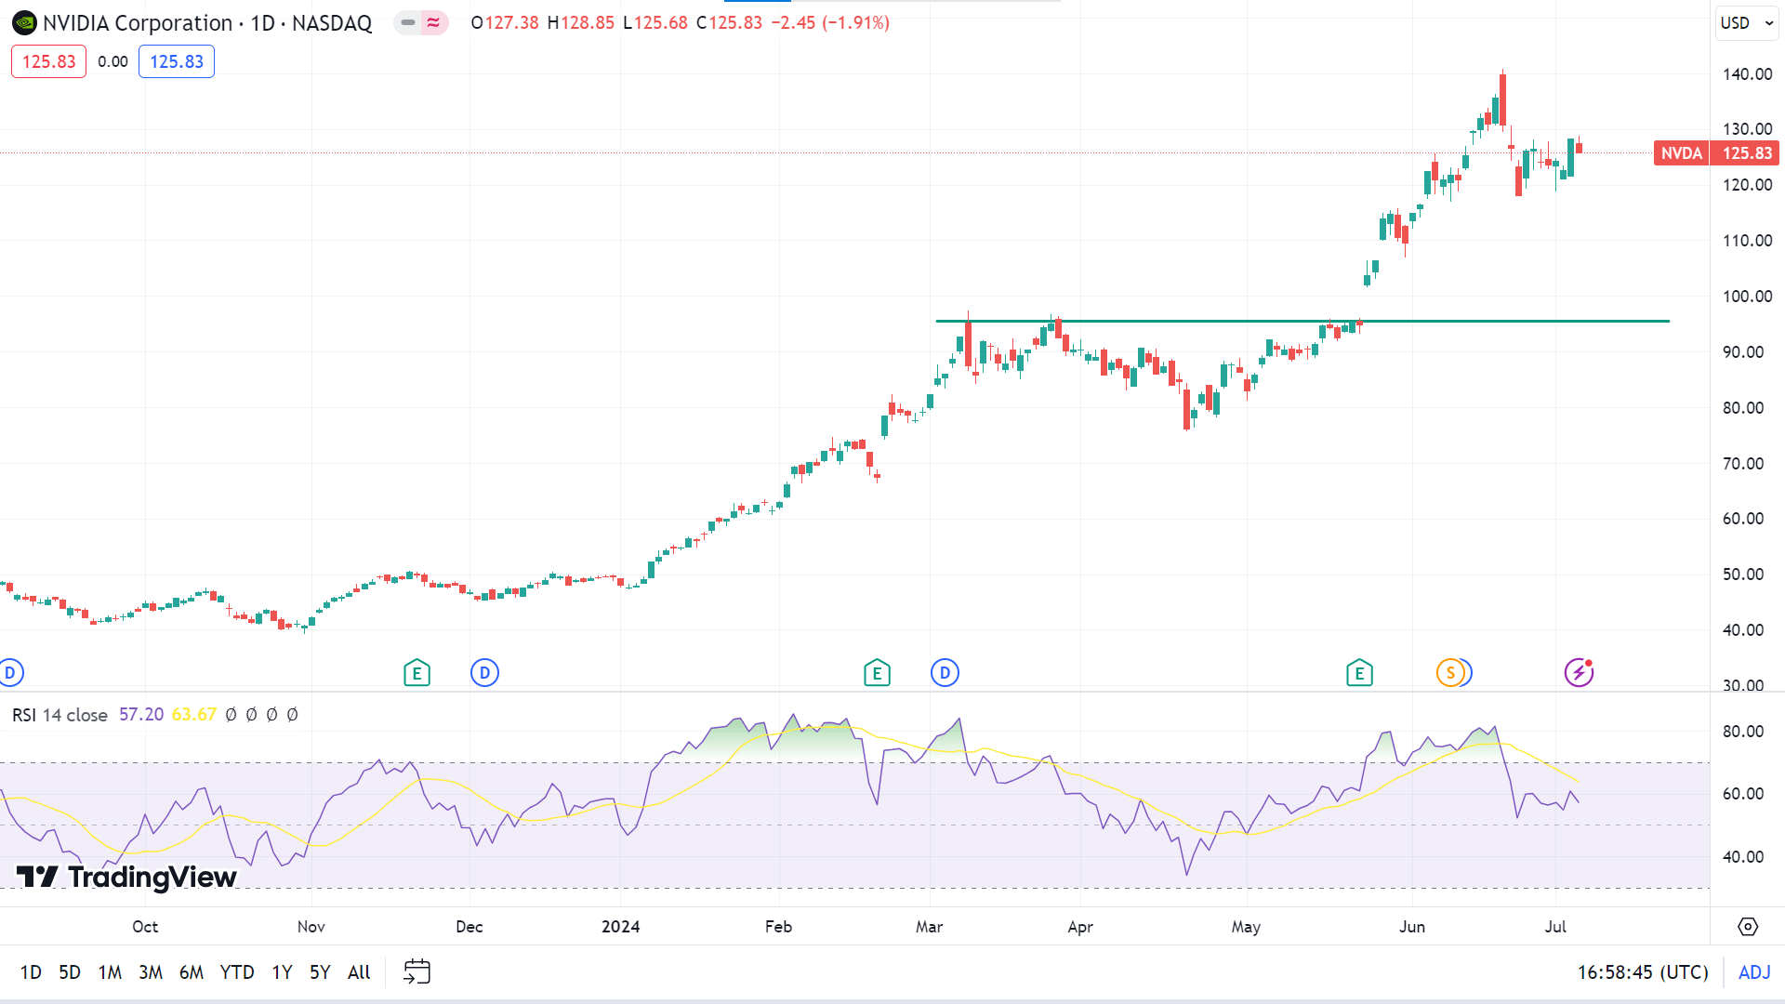Click the RSI moving average value 63.67
The height and width of the screenshot is (1004, 1785).
[194, 715]
